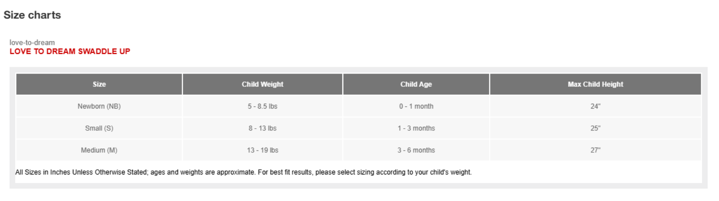719x201 pixels.
Task: Click the "All Sizes in Inches" footnote text
Action: (243, 172)
